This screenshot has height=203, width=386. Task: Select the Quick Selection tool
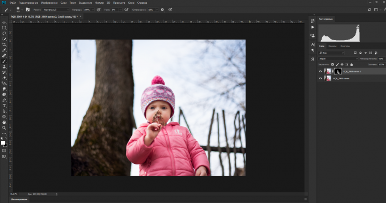click(4, 39)
